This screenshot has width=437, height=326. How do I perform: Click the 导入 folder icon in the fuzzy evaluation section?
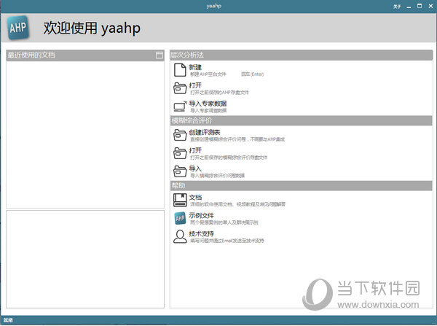(180, 171)
